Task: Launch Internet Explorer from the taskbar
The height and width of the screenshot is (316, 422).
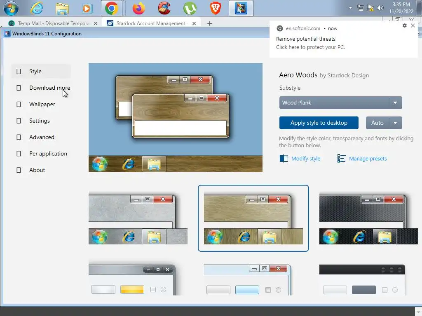Action: 37,8
